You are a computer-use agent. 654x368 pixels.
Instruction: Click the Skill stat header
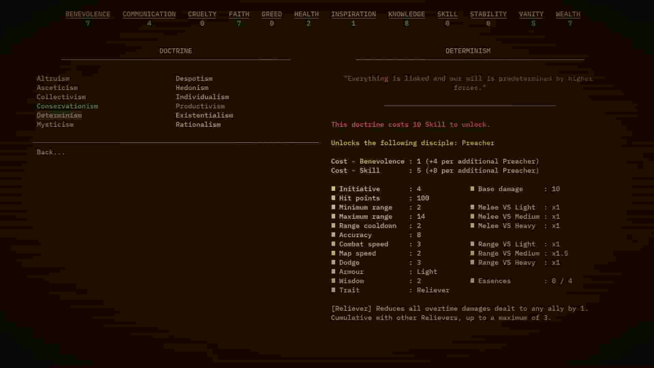coord(447,14)
